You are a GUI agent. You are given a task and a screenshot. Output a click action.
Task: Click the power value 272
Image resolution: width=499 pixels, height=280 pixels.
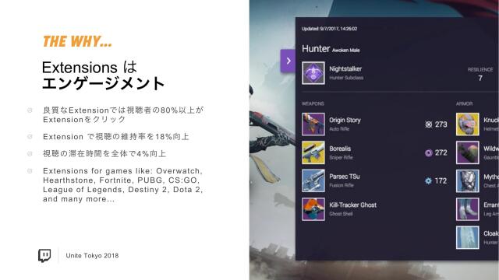(441, 152)
